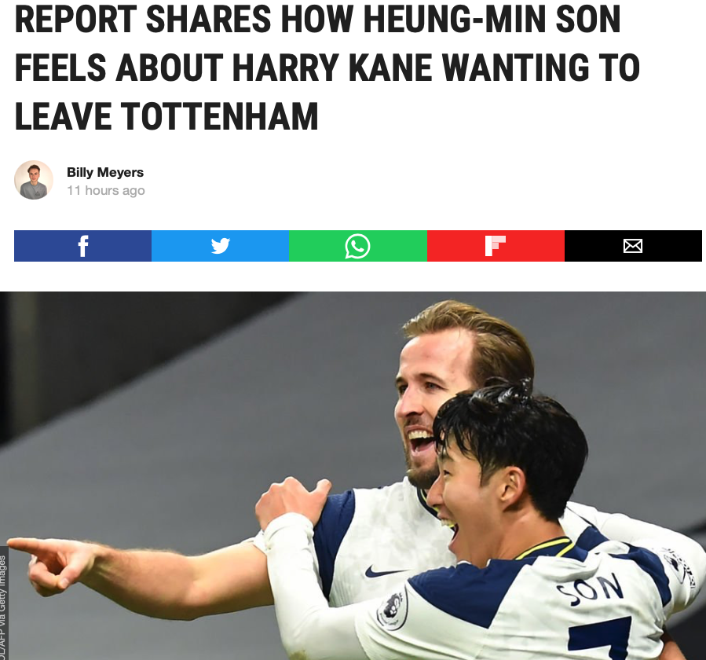Tweet the article via Twitter icon

[x=220, y=246]
